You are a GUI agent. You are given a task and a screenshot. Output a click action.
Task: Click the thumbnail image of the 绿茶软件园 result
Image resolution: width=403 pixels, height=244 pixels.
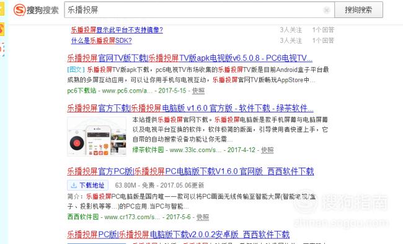pos(97,137)
